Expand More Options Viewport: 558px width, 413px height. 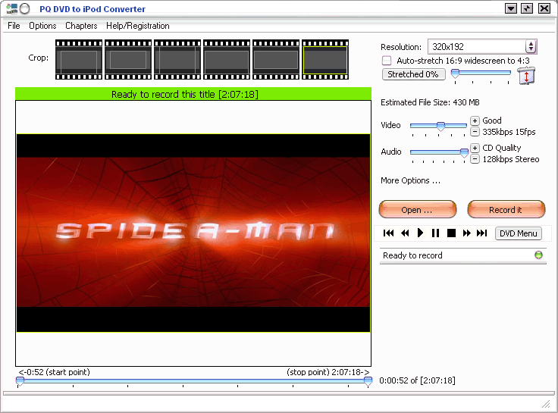point(410,180)
